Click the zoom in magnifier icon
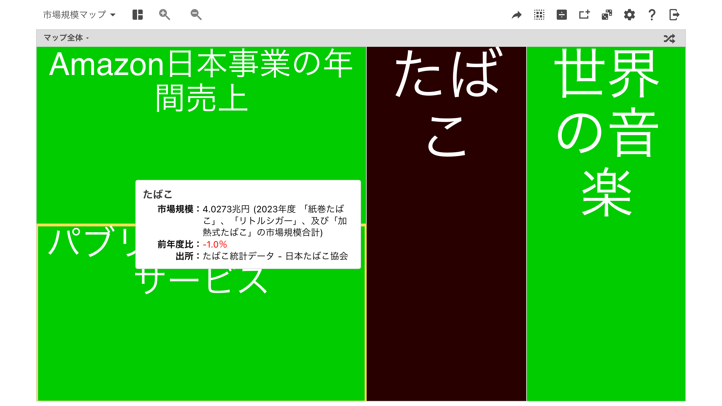Screen dimensions: 722x406 [164, 15]
